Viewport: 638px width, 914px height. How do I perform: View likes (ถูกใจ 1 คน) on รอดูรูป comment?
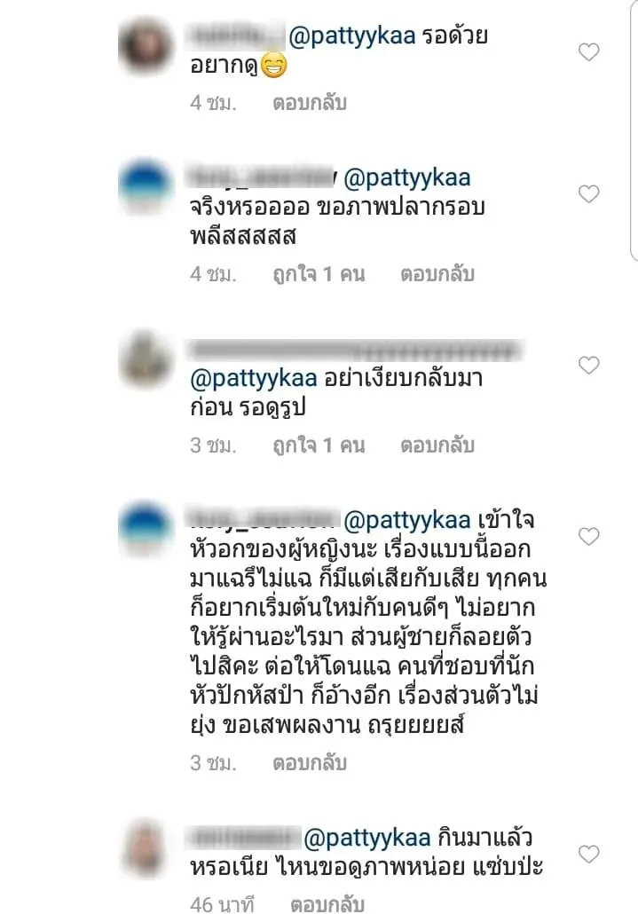pos(319,445)
